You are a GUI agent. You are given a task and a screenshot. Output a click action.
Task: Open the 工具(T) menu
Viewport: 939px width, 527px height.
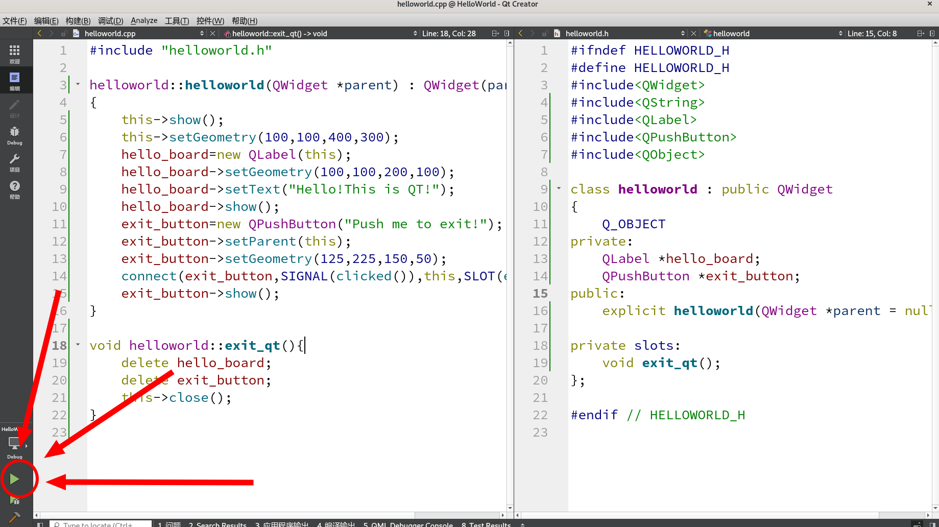click(x=177, y=20)
